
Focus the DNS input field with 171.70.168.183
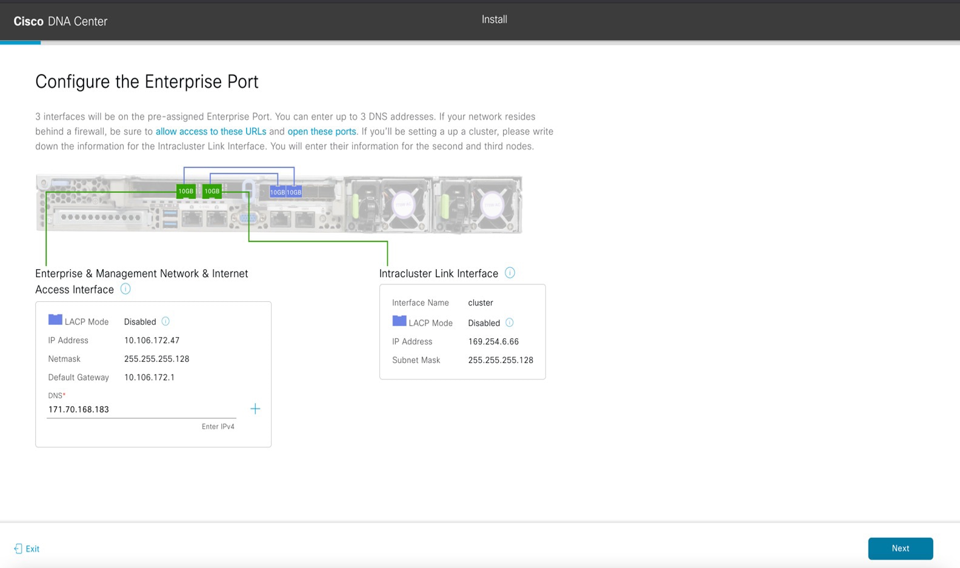141,409
